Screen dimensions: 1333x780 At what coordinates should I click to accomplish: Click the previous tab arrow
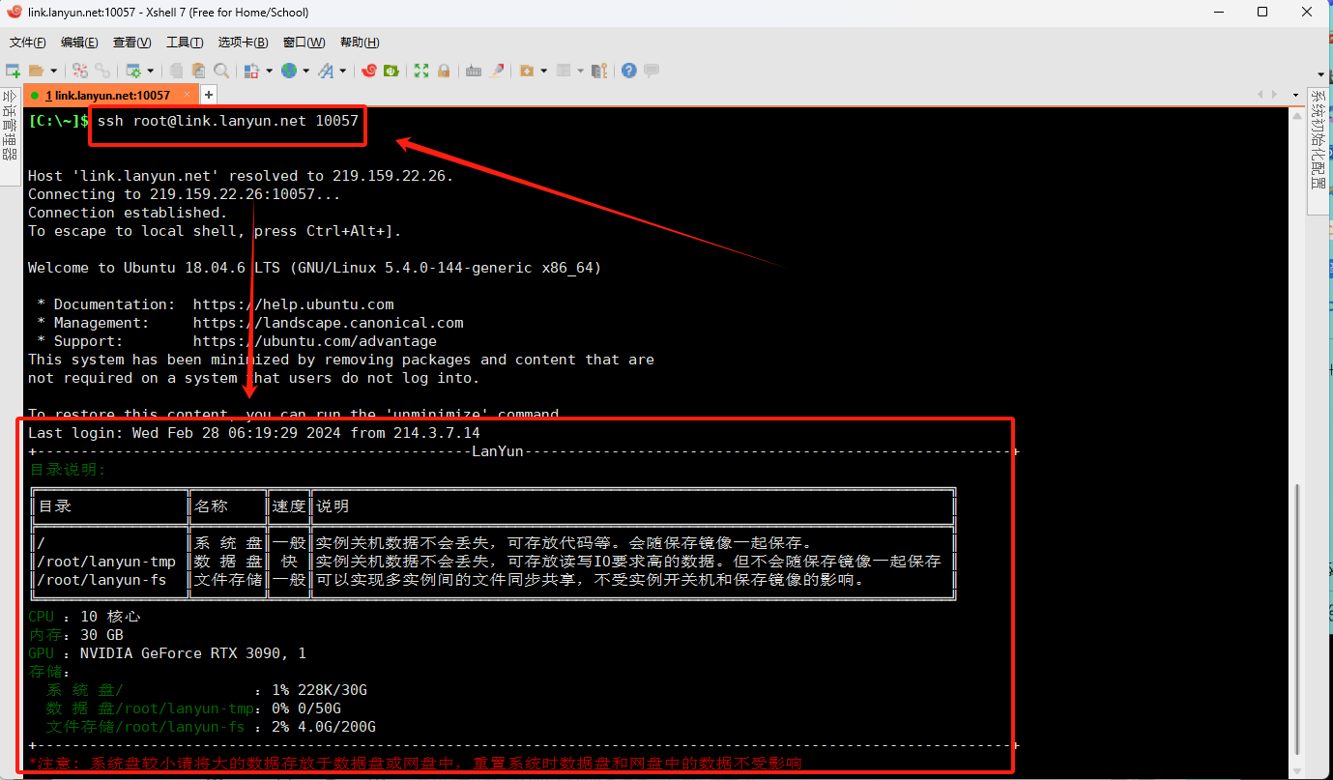click(1261, 95)
